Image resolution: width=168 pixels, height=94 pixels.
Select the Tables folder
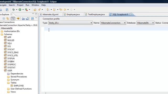13,83
